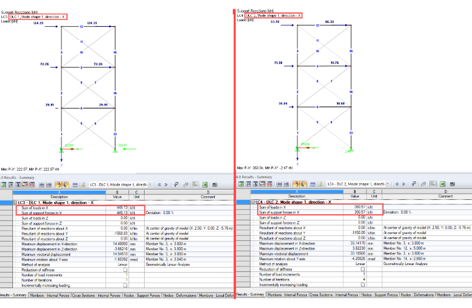
Task: Check Incrementally increasing loading in LC3 table
Action: click(125, 285)
